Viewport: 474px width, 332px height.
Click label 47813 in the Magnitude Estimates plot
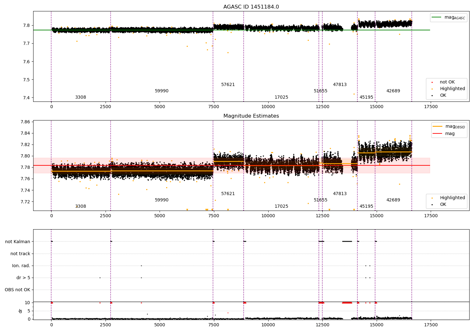click(340, 194)
